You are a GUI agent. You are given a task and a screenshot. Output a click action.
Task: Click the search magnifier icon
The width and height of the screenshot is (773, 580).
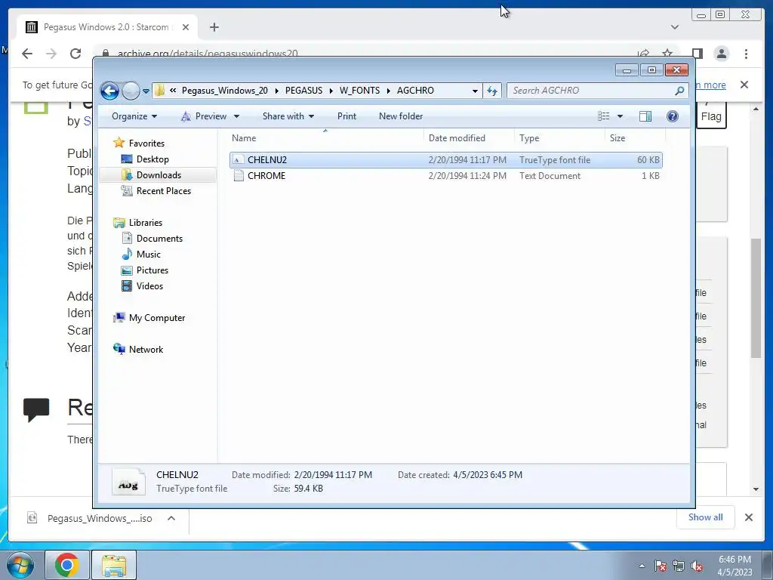[680, 91]
